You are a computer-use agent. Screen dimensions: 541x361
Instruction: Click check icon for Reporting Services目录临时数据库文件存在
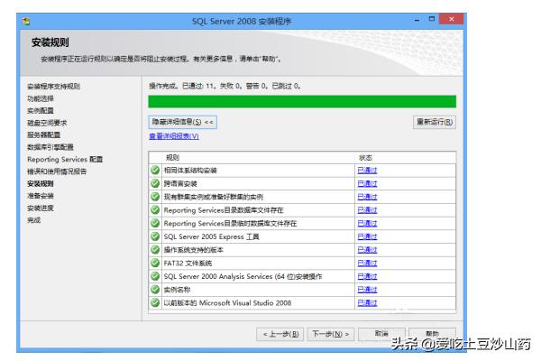point(155,223)
